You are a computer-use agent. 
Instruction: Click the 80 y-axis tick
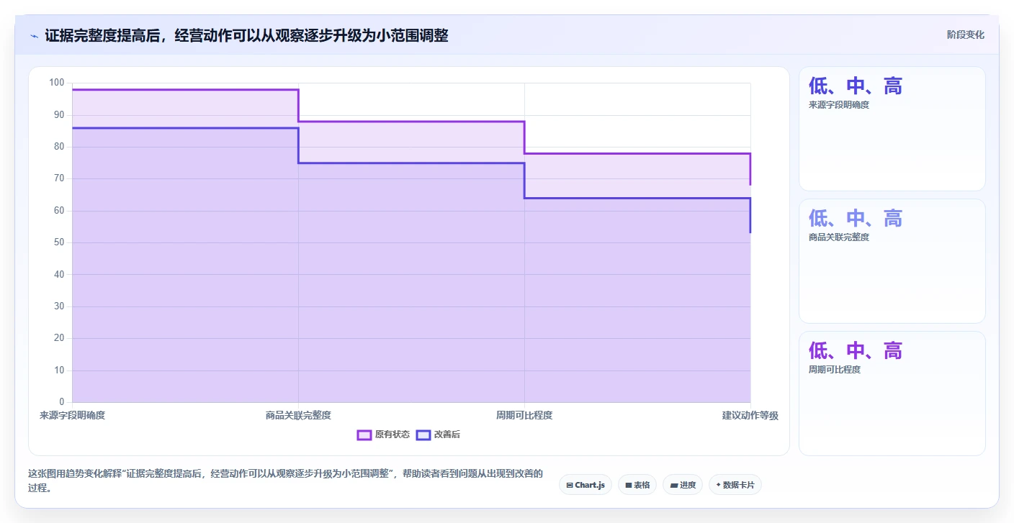(59, 147)
